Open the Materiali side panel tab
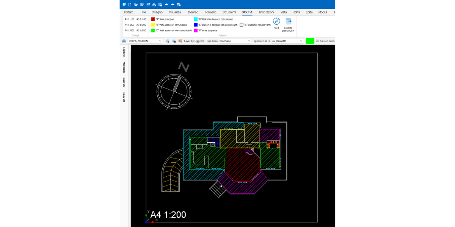The height and width of the screenshot is (227, 455). (124, 67)
